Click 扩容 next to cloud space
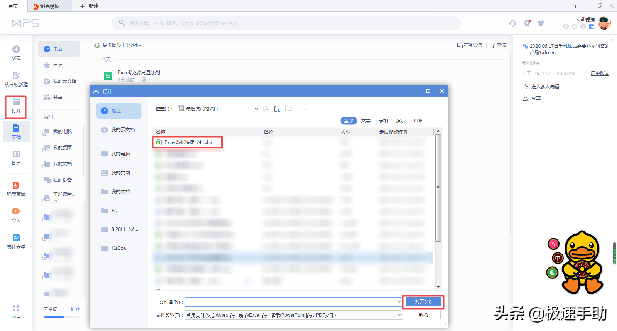This screenshot has height=331, width=617. coord(75,309)
